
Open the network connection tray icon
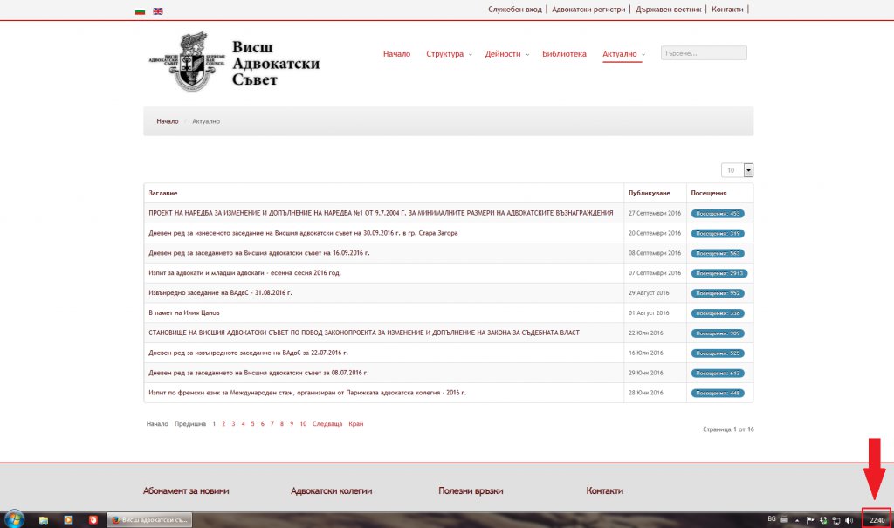pyautogui.click(x=836, y=520)
